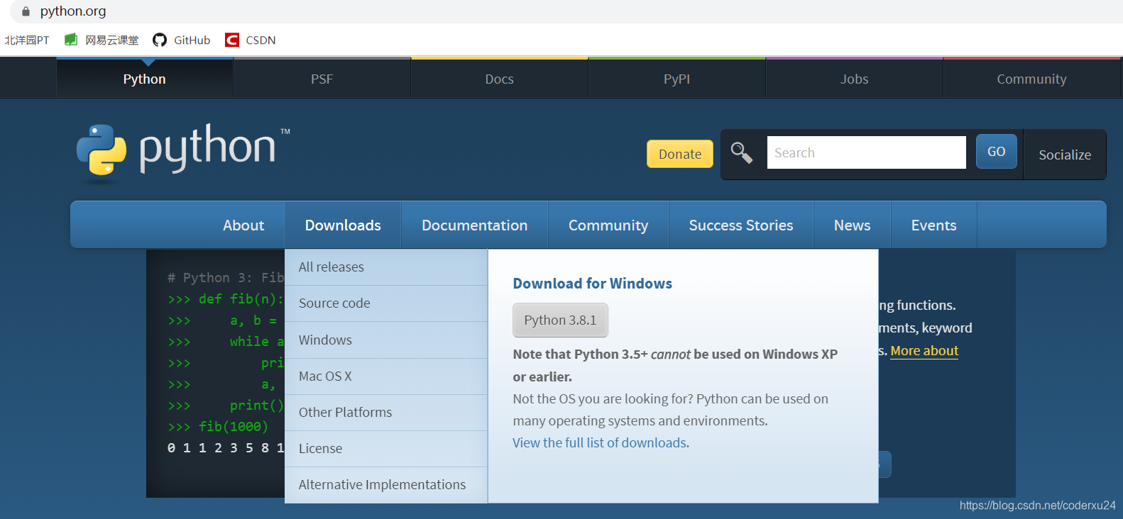Screen dimensions: 1123x519
Task: Switch to the PSF tab
Action: [x=322, y=79]
